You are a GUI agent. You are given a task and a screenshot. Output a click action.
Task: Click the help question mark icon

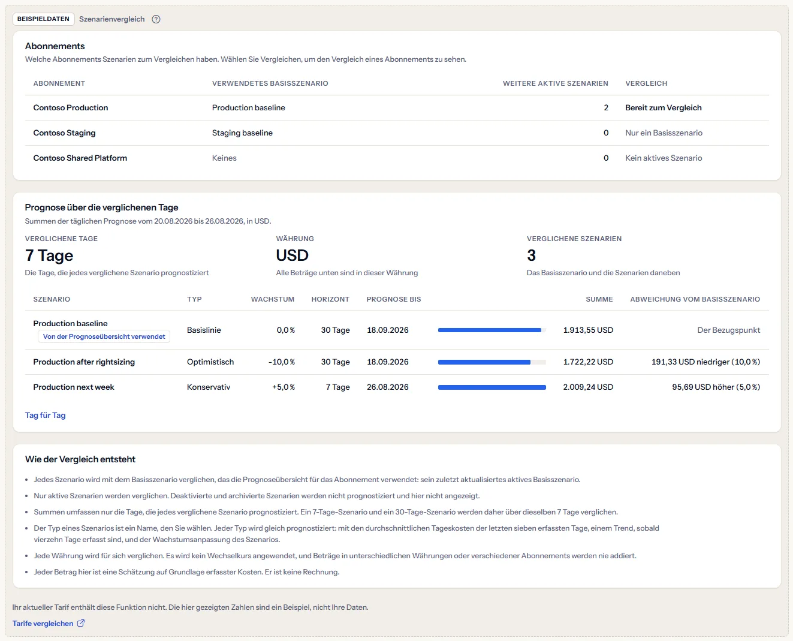[x=156, y=19]
